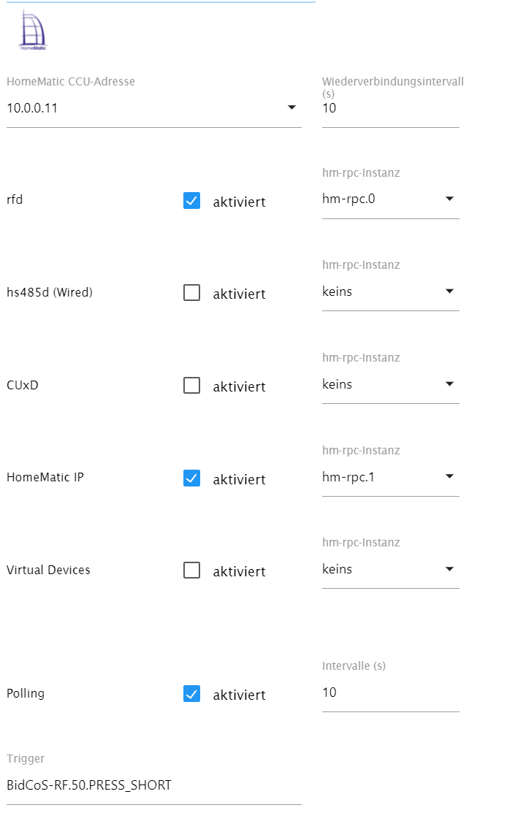This screenshot has width=526, height=813.
Task: Open rfd hm-rpc-Instanz dropdown showing hm-rpc.0
Action: pyautogui.click(x=390, y=199)
